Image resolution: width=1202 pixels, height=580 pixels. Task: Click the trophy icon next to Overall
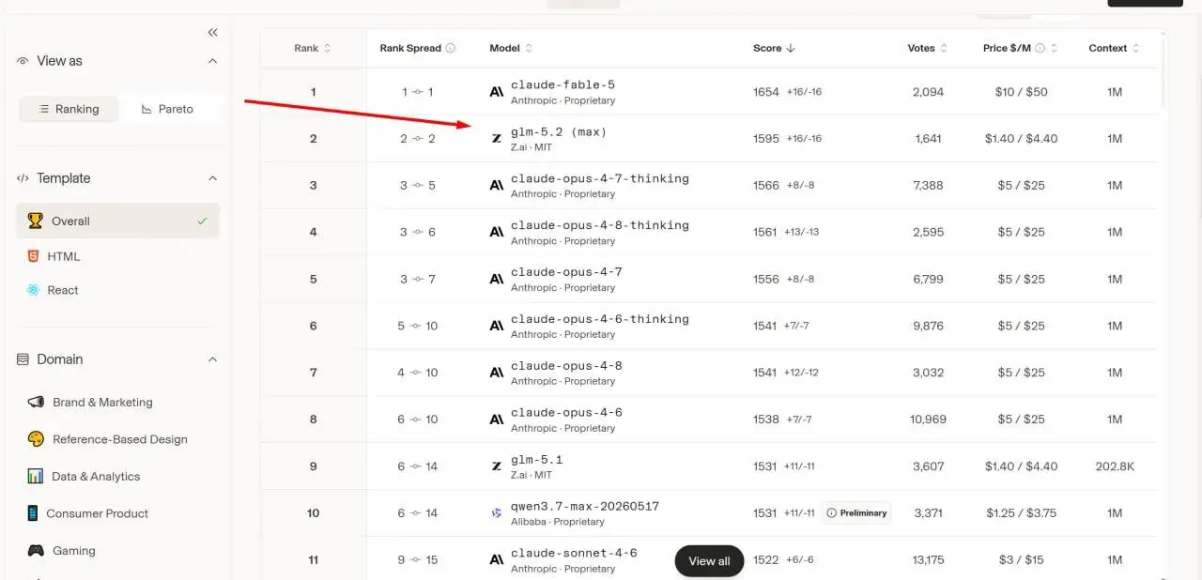click(x=35, y=221)
